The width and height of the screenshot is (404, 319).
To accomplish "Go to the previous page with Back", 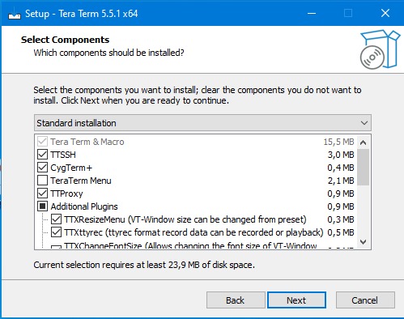I will tap(236, 300).
